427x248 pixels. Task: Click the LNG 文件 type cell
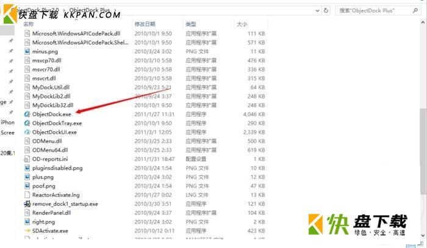(x=197, y=195)
